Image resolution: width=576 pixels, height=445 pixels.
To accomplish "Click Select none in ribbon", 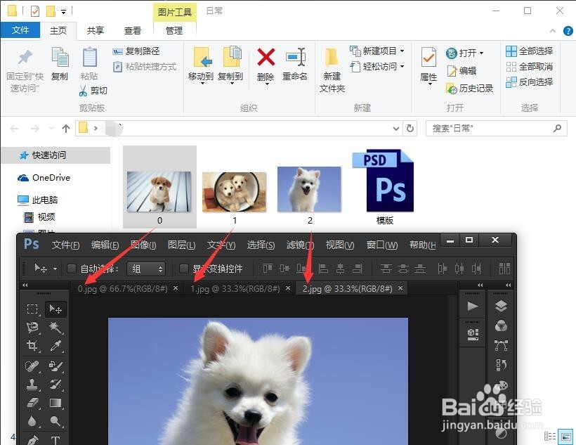I will click(530, 67).
